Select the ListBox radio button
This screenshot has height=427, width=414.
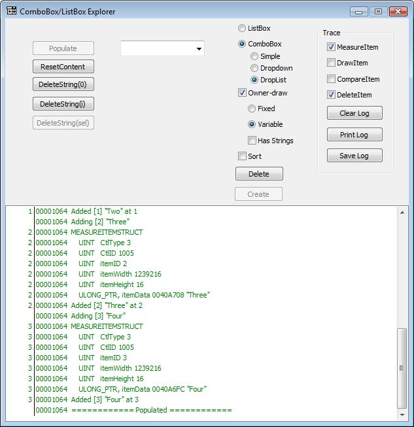click(x=242, y=28)
